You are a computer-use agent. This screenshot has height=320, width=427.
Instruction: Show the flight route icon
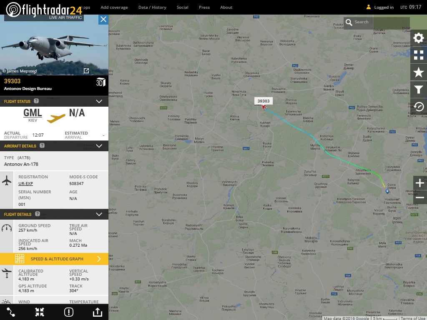click(11, 312)
